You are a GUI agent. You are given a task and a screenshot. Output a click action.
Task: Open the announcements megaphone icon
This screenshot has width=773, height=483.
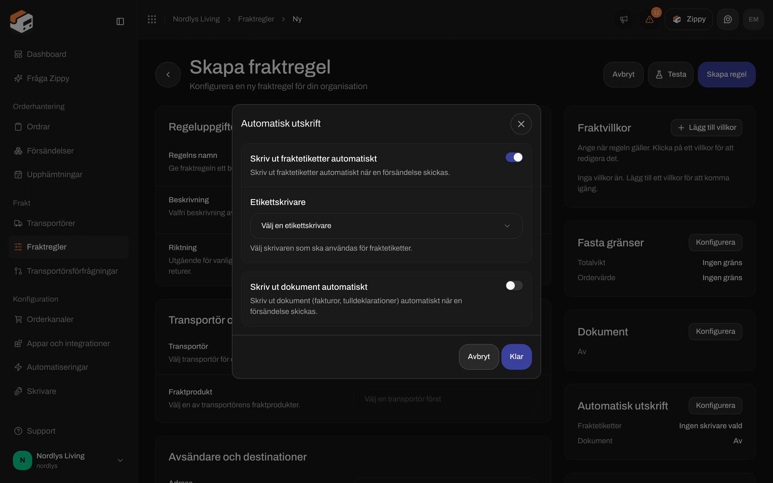click(x=623, y=19)
